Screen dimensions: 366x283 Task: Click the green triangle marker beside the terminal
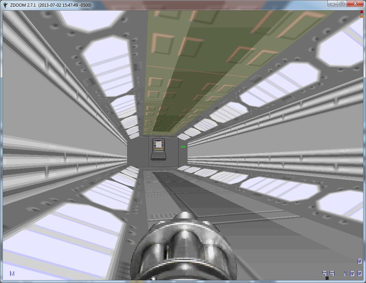point(183,146)
